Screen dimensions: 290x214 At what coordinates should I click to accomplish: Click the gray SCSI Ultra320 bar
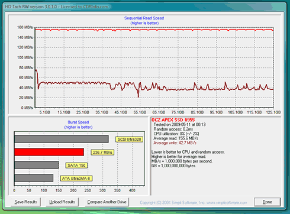pyautogui.click(x=62, y=139)
